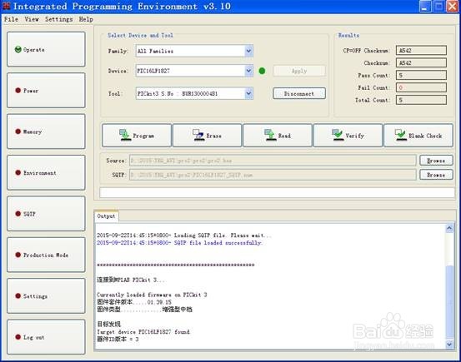Open the SQTP panel
Viewport: 461px width, 362px height.
[46, 214]
